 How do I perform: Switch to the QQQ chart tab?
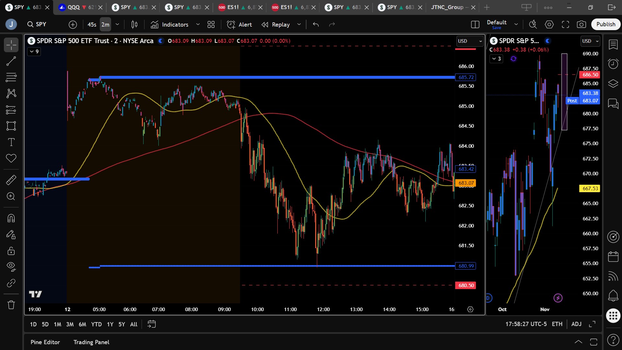pyautogui.click(x=74, y=7)
